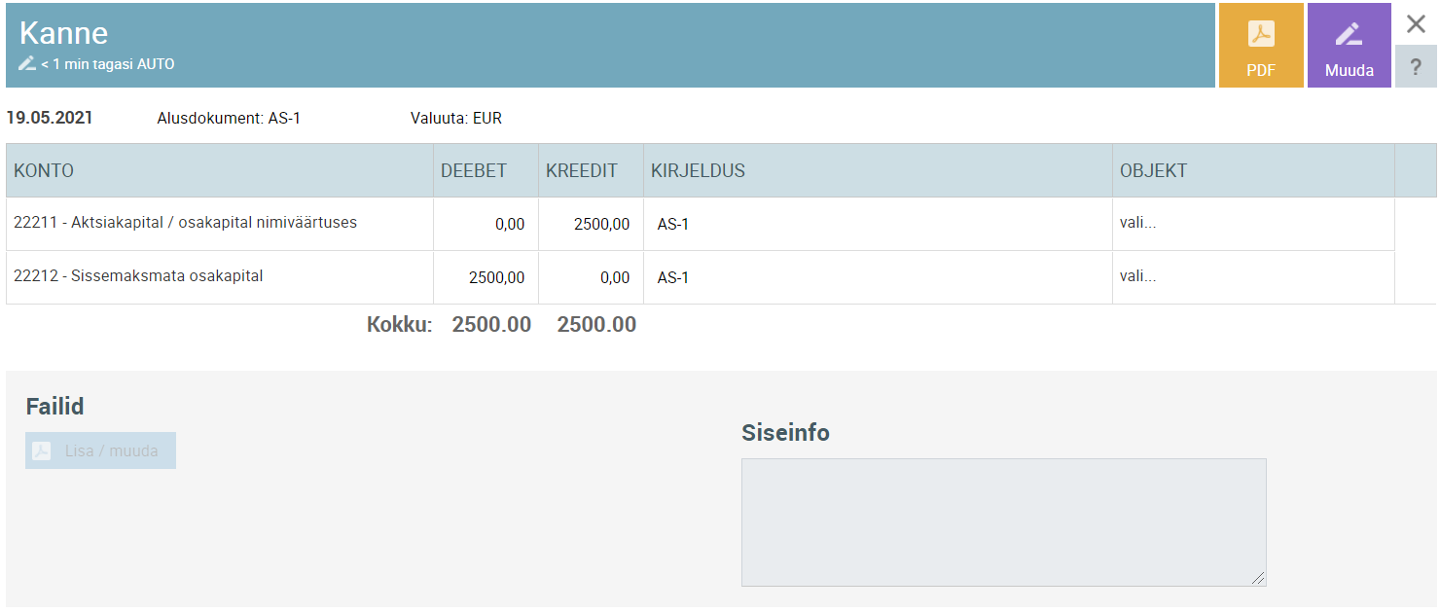
Task: Click inside the Siseinfo text area
Action: pos(1003,522)
